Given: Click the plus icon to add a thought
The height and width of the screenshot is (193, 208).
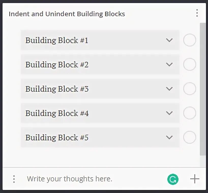Looking at the screenshot, I should pos(195,179).
